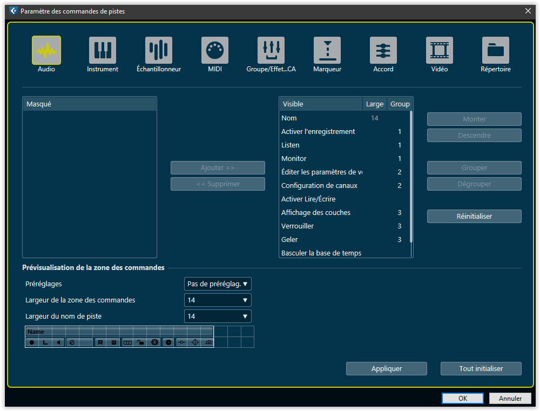
Task: Click the diamond-shaped icon in preview
Action: click(x=195, y=342)
